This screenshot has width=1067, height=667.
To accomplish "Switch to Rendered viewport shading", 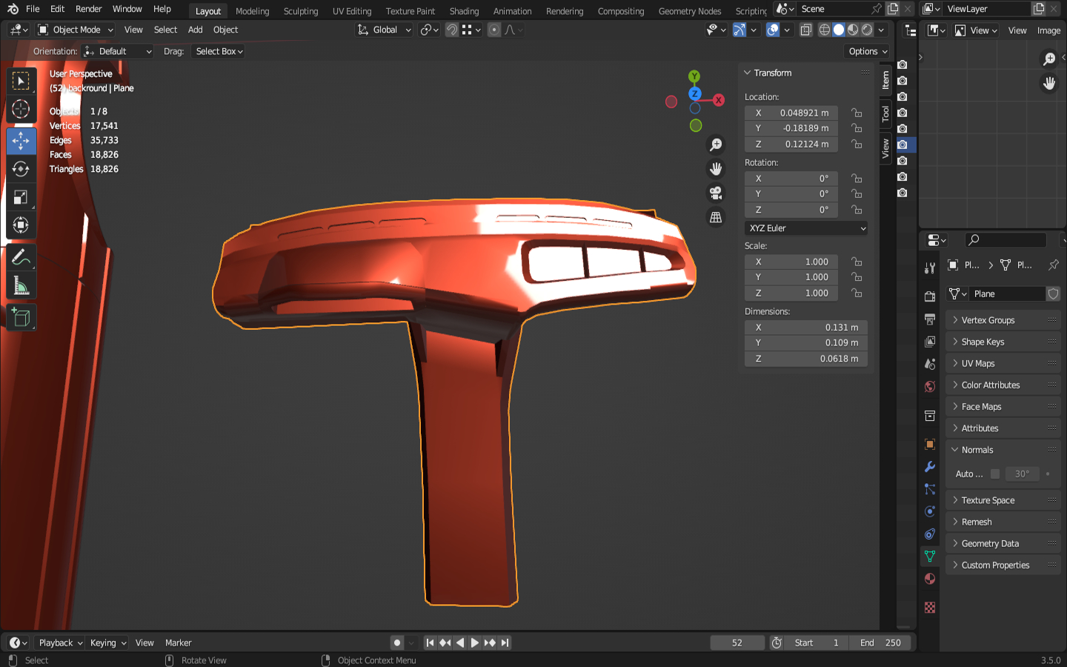I will coord(867,30).
